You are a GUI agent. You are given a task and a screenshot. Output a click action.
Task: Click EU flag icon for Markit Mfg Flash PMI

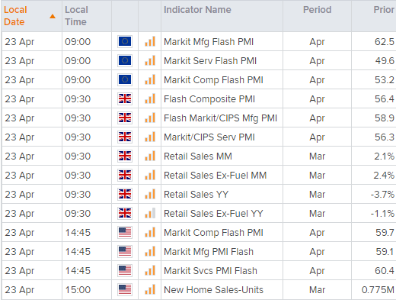pos(125,41)
